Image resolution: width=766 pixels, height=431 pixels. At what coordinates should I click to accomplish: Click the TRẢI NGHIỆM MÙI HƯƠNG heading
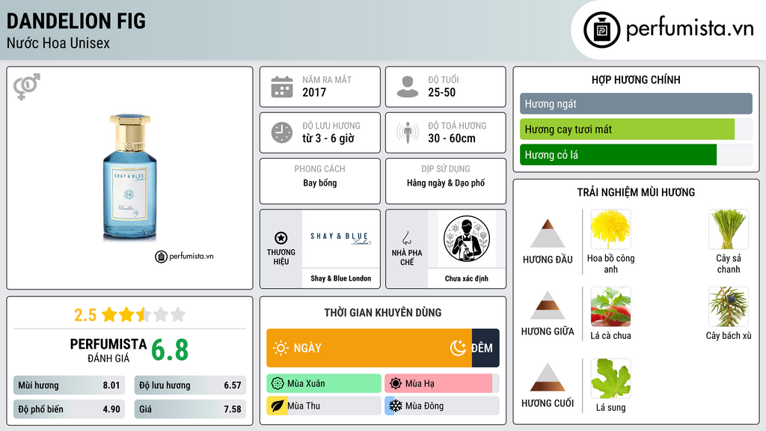636,192
